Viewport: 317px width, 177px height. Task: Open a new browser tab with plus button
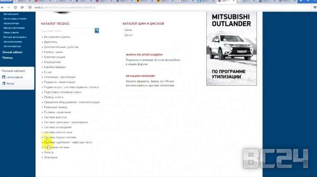[301, 1]
